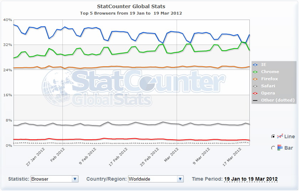
Task: Toggle the Safari series label in legend
Action: (x=268, y=86)
